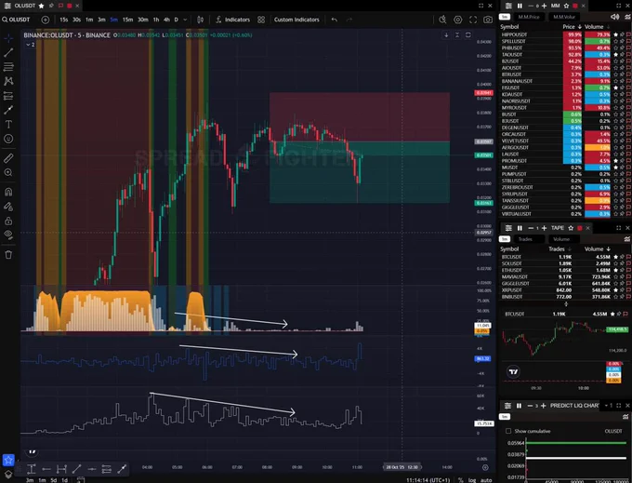Unfavorite the HIPPOUSDT row star
The height and width of the screenshot is (483, 632).
coord(615,34)
